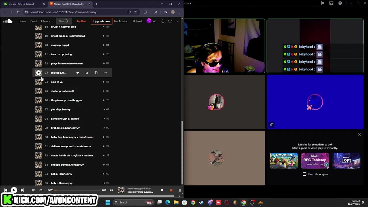Open a new browser tab
The width and height of the screenshot is (368, 207).
click(96, 4)
